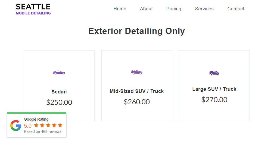Navigate to the Services page
Viewport: 268px width, 141px height.
(204, 9)
